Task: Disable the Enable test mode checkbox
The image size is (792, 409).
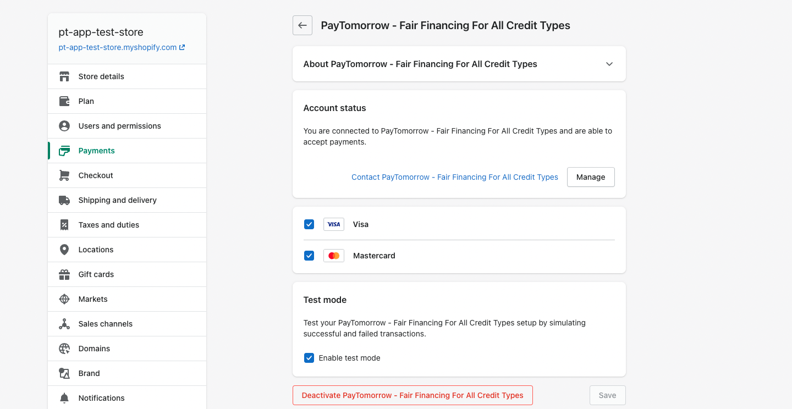Action: click(x=309, y=358)
